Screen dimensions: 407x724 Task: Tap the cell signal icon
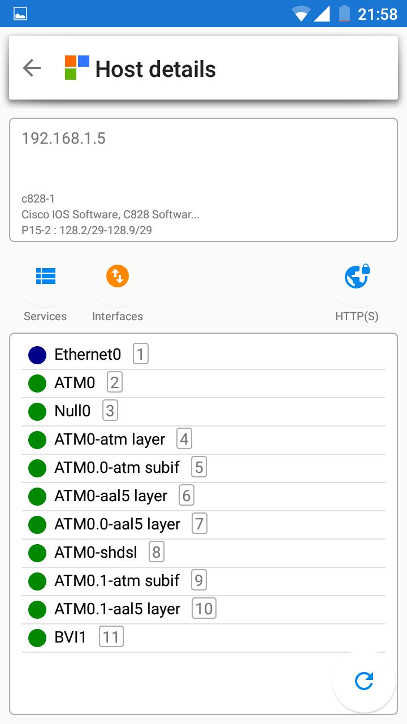[322, 14]
